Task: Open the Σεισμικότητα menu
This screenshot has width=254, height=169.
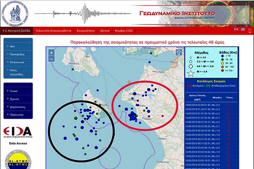Action: pos(86,30)
